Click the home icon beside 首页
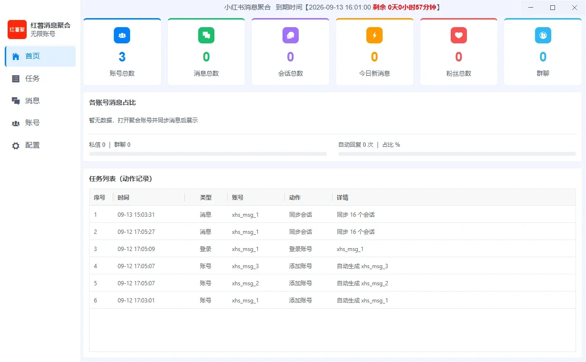 pos(16,56)
